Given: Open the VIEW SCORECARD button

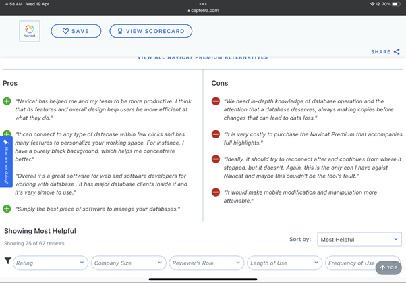Looking at the screenshot, I should point(150,31).
